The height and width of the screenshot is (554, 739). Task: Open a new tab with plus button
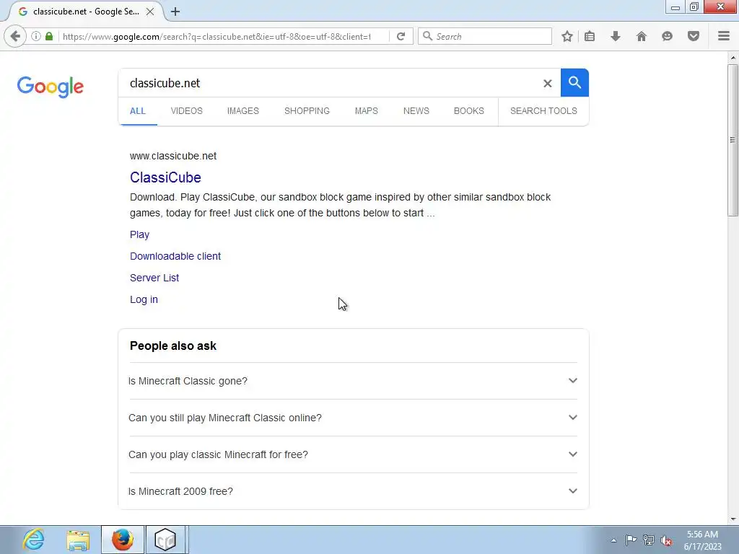click(175, 12)
